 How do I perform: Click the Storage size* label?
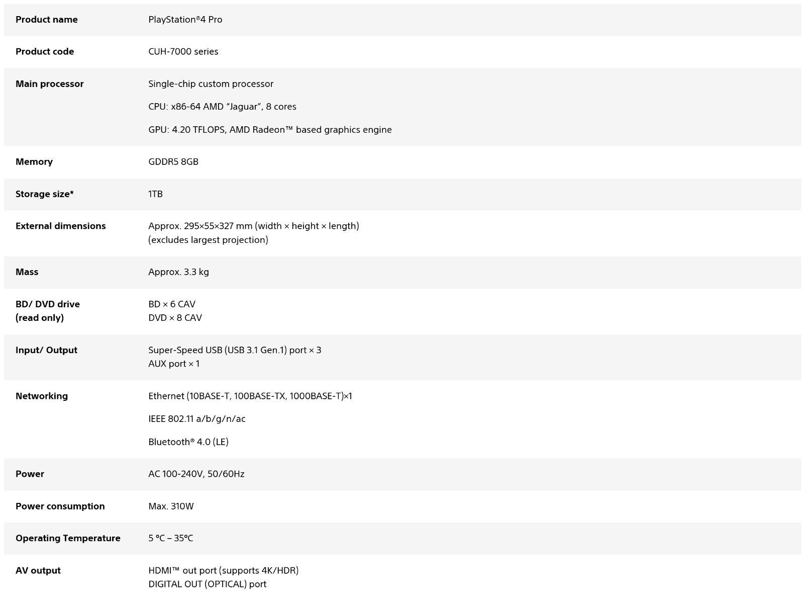[x=44, y=194]
